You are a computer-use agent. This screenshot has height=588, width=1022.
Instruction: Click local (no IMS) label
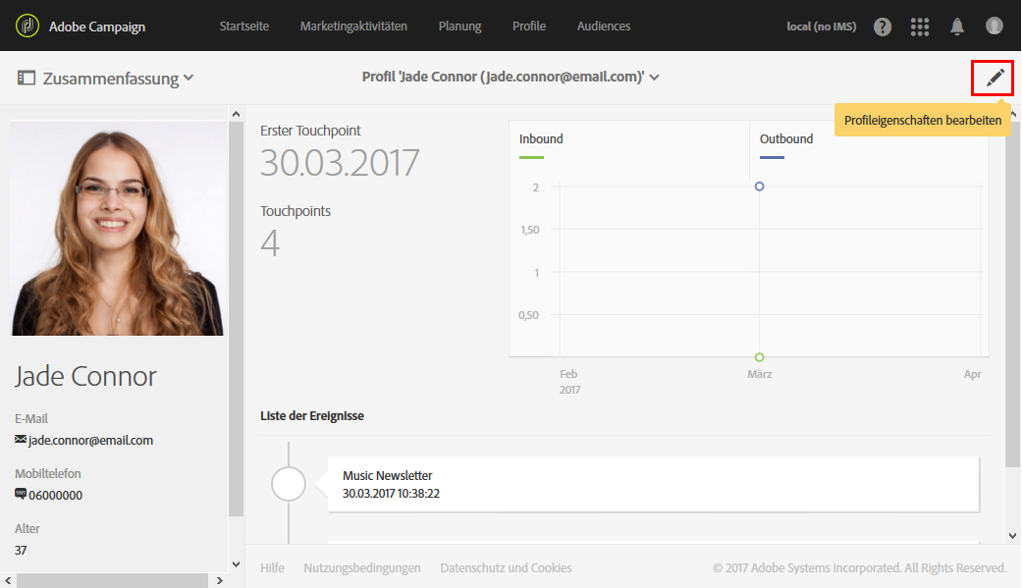tap(822, 27)
